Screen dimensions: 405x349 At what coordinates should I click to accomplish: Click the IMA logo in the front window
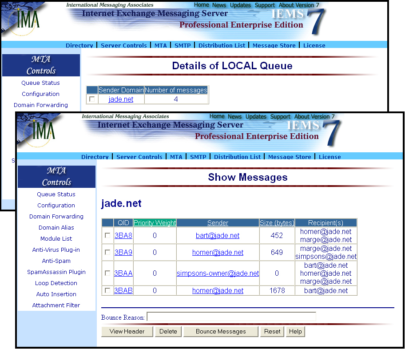click(39, 131)
